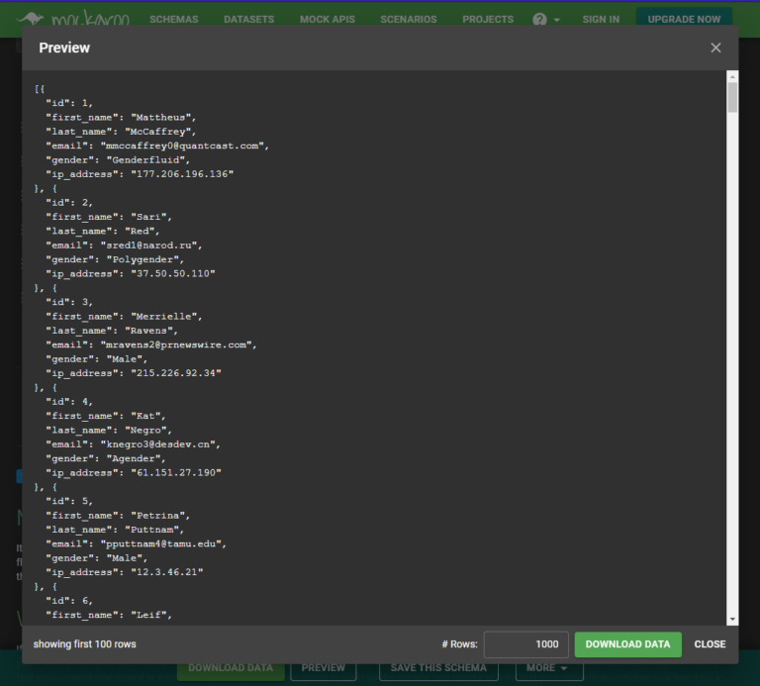Click the "id": 6 line
This screenshot has height=686, width=760.
point(69,601)
